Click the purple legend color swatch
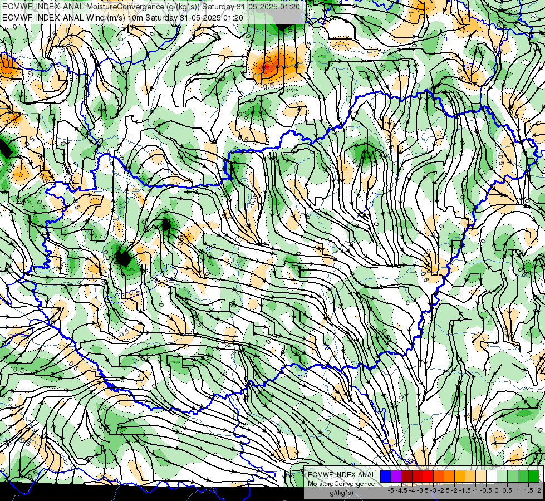Image resolution: width=545 pixels, height=501 pixels. (396, 476)
